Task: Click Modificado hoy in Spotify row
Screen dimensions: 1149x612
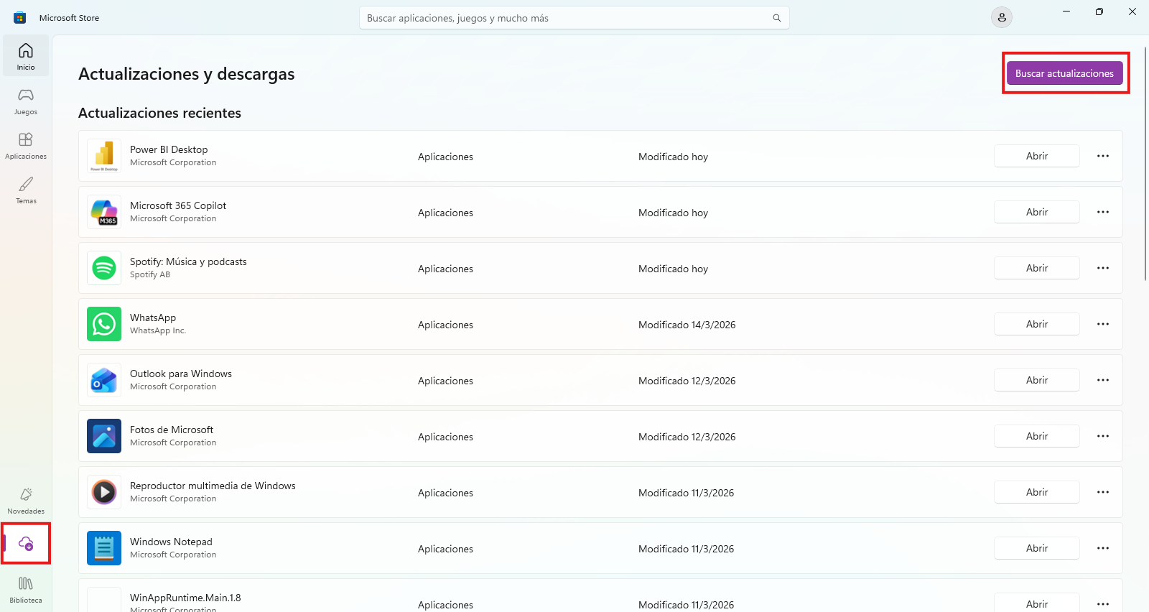Action: click(x=673, y=269)
